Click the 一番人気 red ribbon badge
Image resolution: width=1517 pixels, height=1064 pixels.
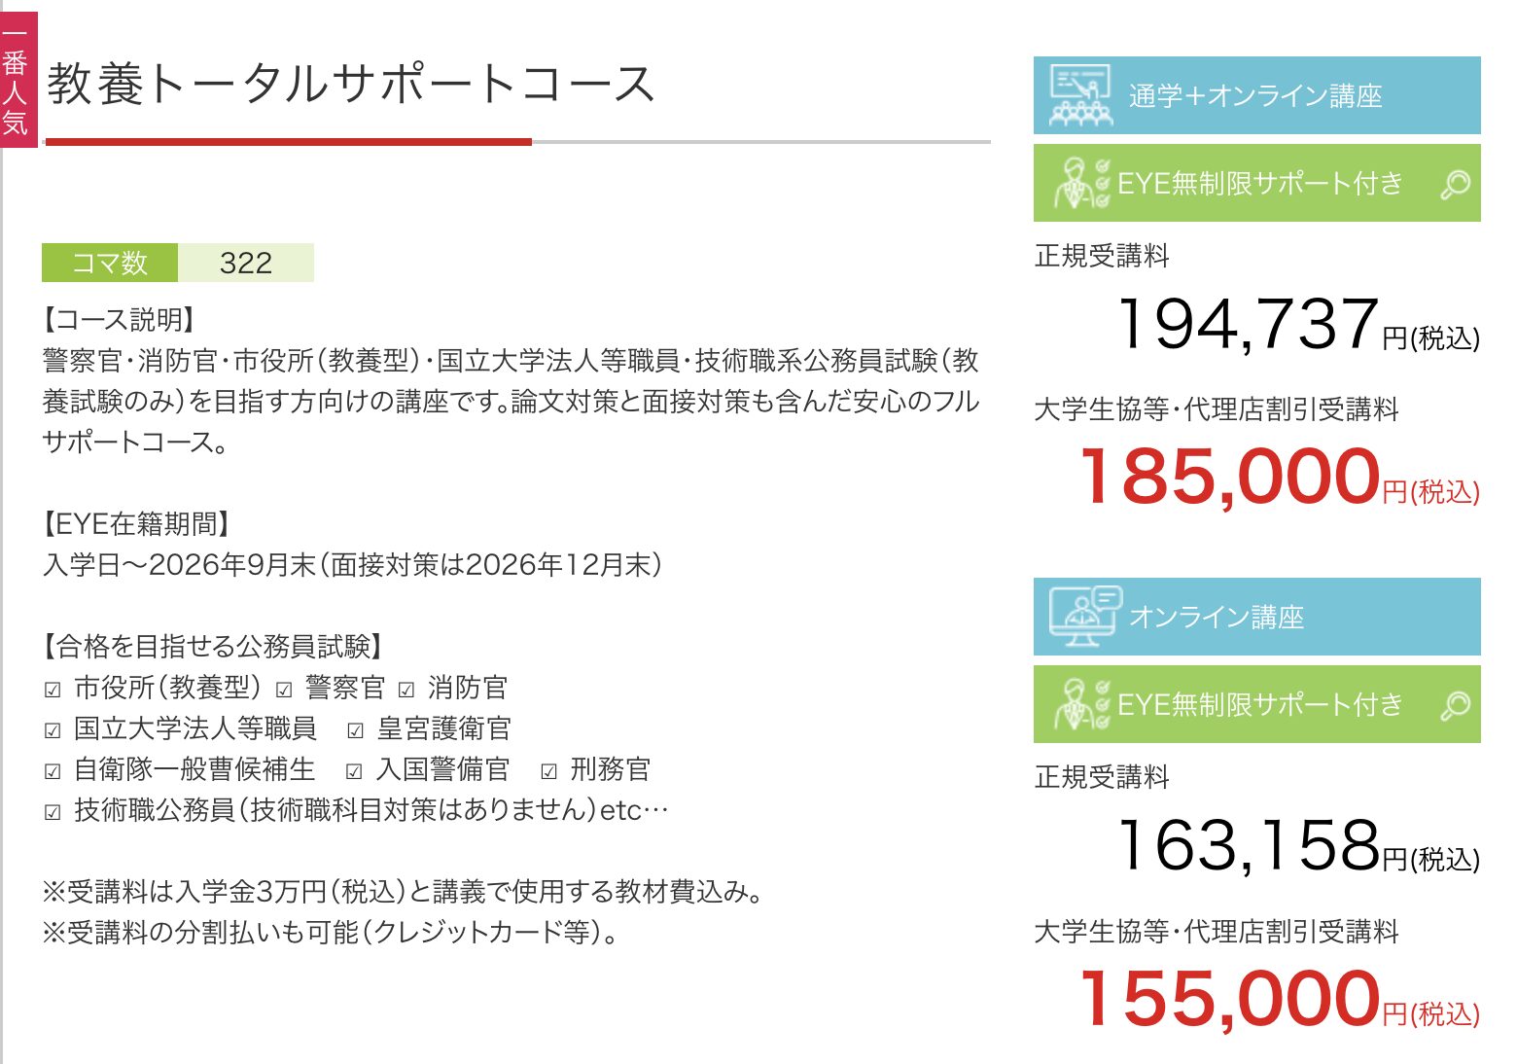(x=18, y=80)
